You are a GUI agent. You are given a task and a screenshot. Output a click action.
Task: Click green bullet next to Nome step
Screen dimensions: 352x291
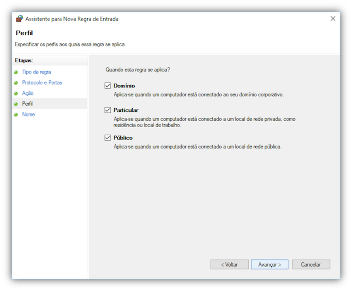(x=16, y=115)
